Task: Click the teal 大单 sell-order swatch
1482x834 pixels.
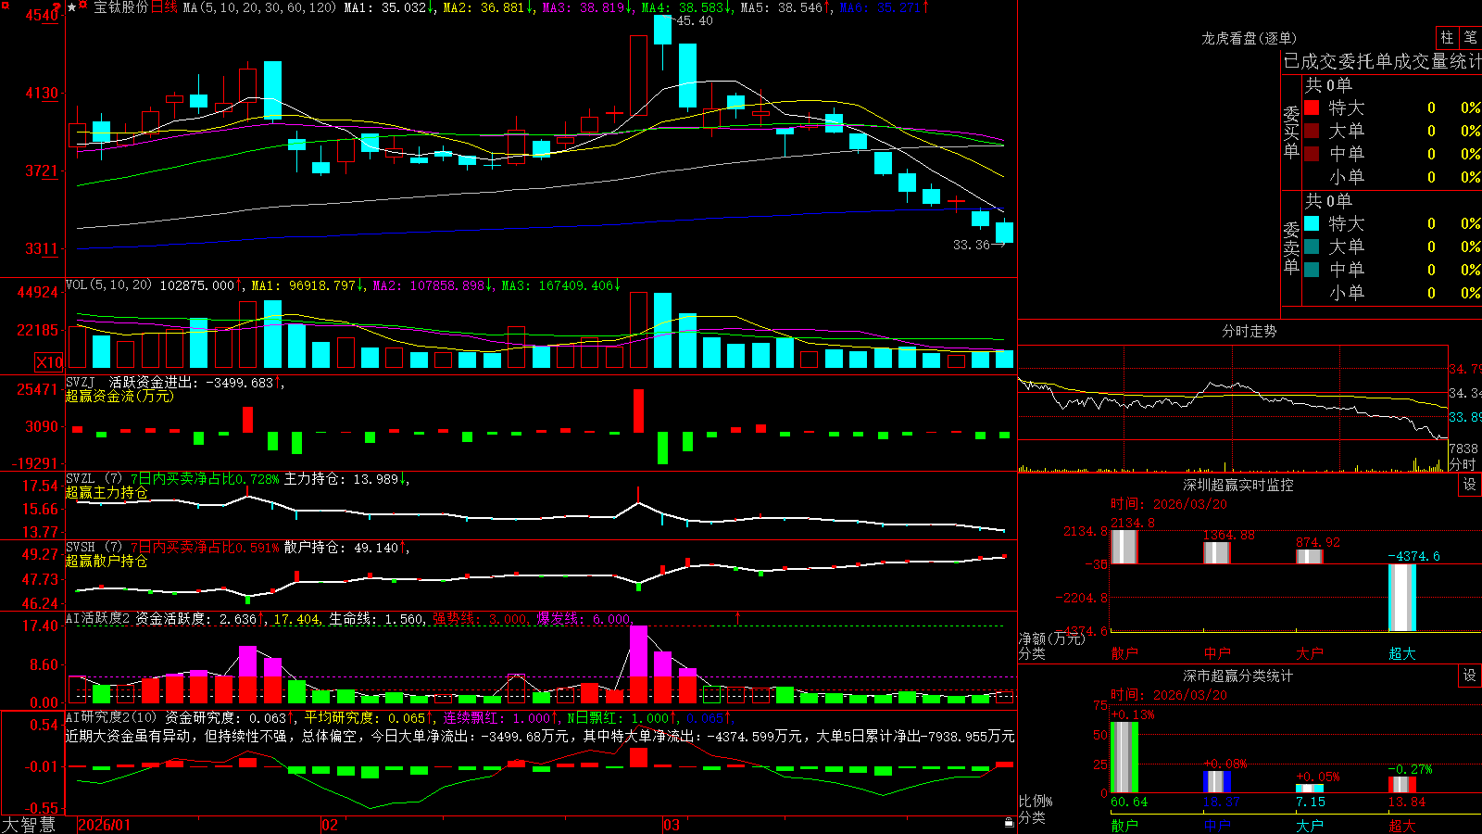Action: click(1312, 246)
